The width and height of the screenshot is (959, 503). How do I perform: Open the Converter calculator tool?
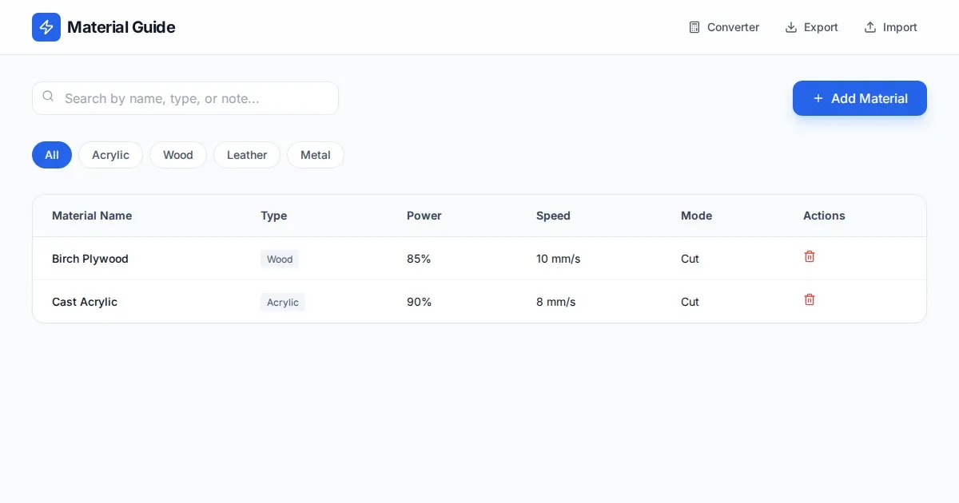(x=724, y=27)
